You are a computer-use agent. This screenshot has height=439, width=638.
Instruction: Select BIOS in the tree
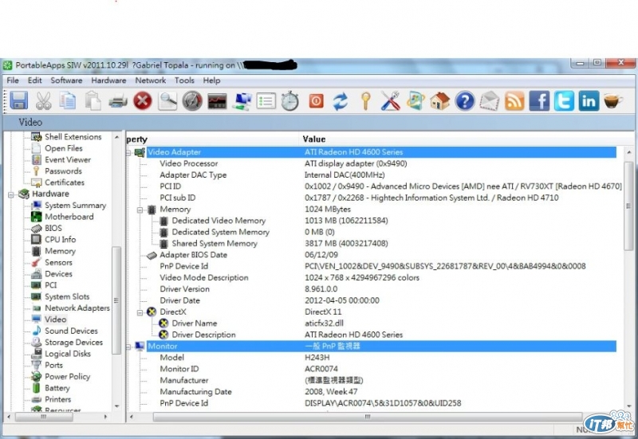pyautogui.click(x=53, y=228)
